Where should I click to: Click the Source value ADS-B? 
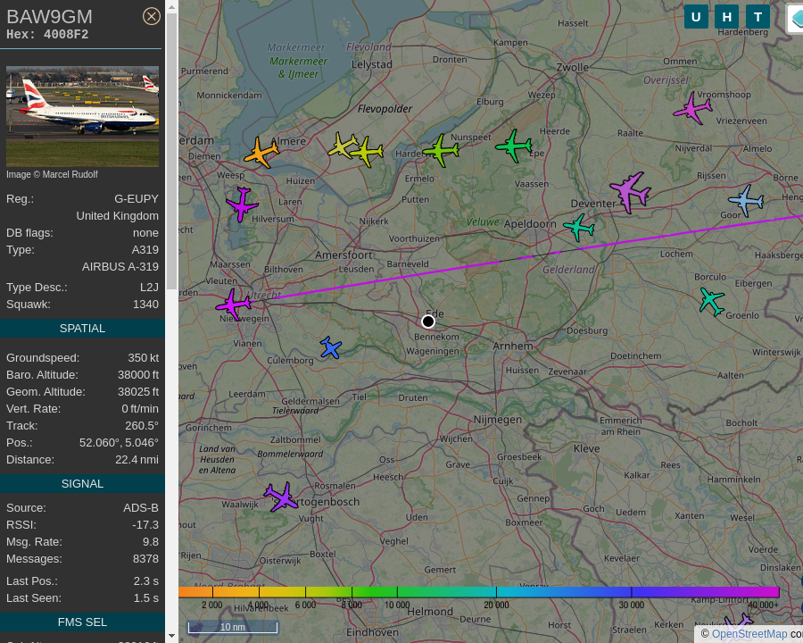pyautogui.click(x=141, y=507)
